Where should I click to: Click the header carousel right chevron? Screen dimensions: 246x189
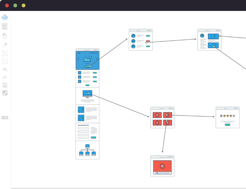(x=97, y=59)
